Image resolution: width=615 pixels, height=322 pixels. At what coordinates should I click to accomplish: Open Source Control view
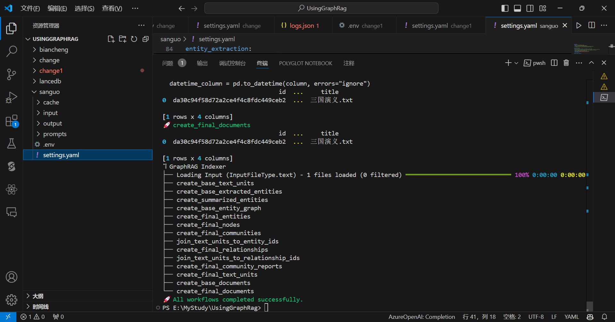[12, 74]
